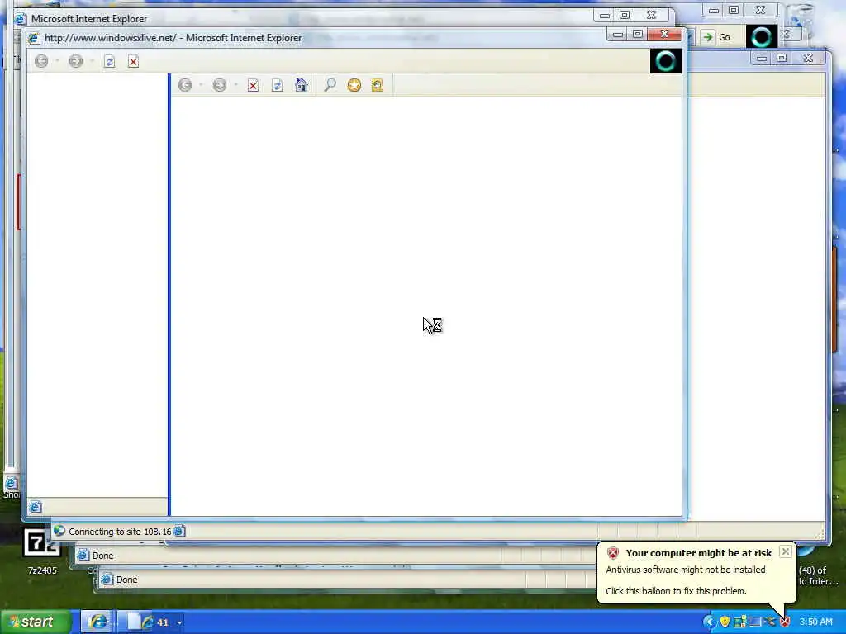Click Stop icon in the windowsxlive.net window toolbar
Screen dimensions: 846x634
pyautogui.click(x=133, y=61)
